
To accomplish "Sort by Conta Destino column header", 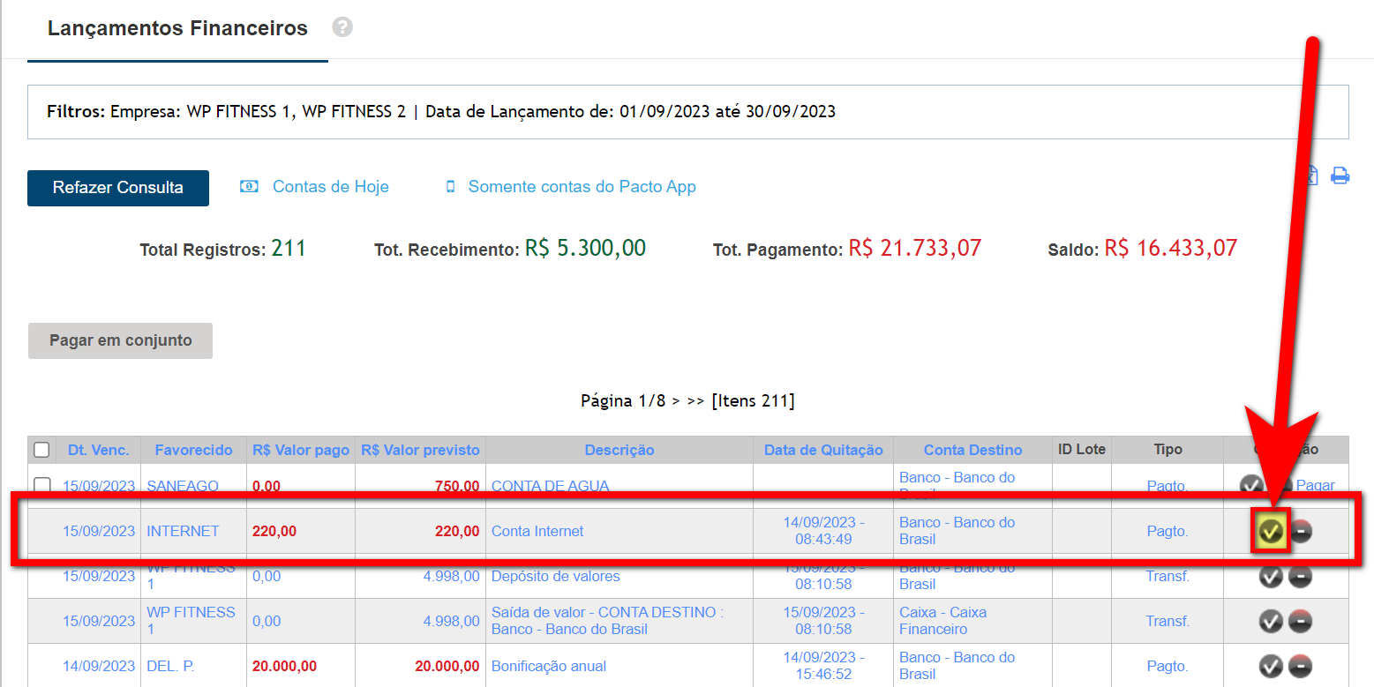I will point(972,450).
